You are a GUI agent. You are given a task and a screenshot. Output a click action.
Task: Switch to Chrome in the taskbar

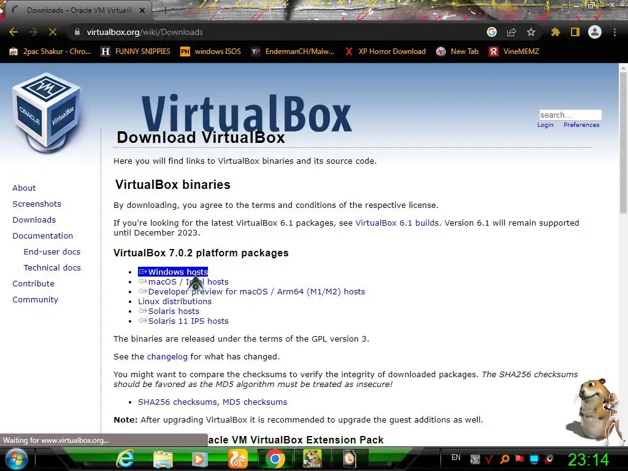click(x=275, y=459)
